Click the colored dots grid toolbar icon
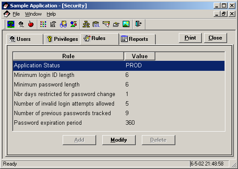Screen dimensions: 238x169 [x=43, y=24]
